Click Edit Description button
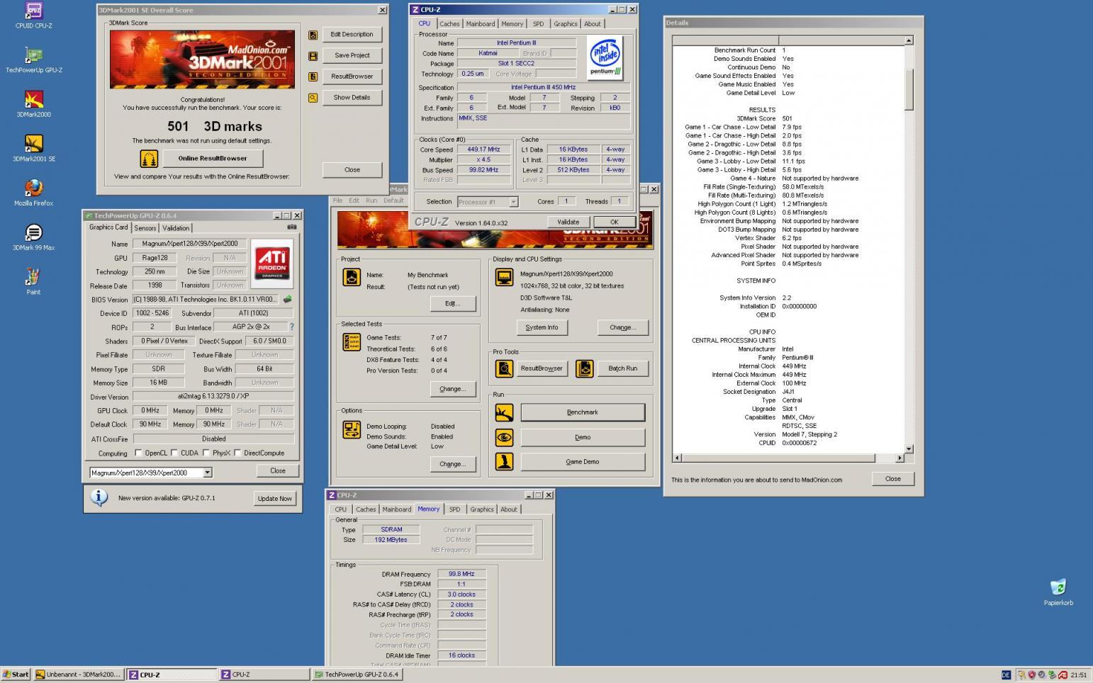Viewport: 1093px width, 683px height. point(352,35)
